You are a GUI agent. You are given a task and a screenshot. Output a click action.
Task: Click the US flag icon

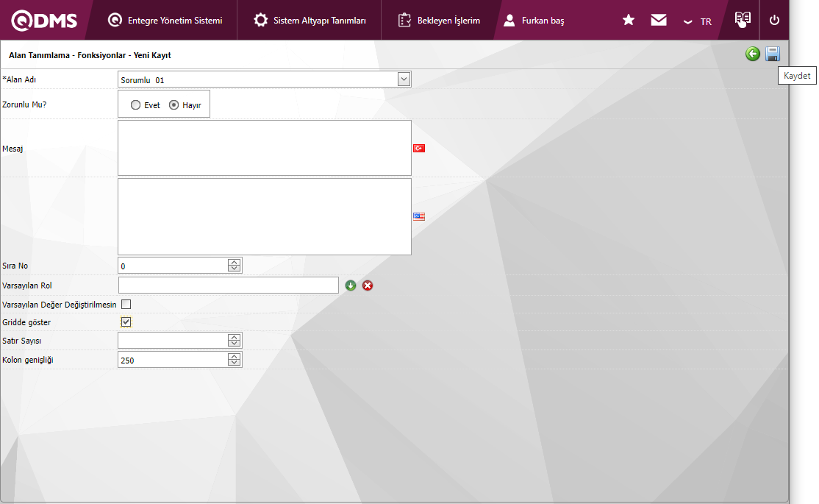[419, 216]
